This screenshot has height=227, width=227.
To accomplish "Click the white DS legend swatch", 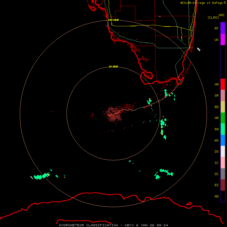I will (x=223, y=151).
